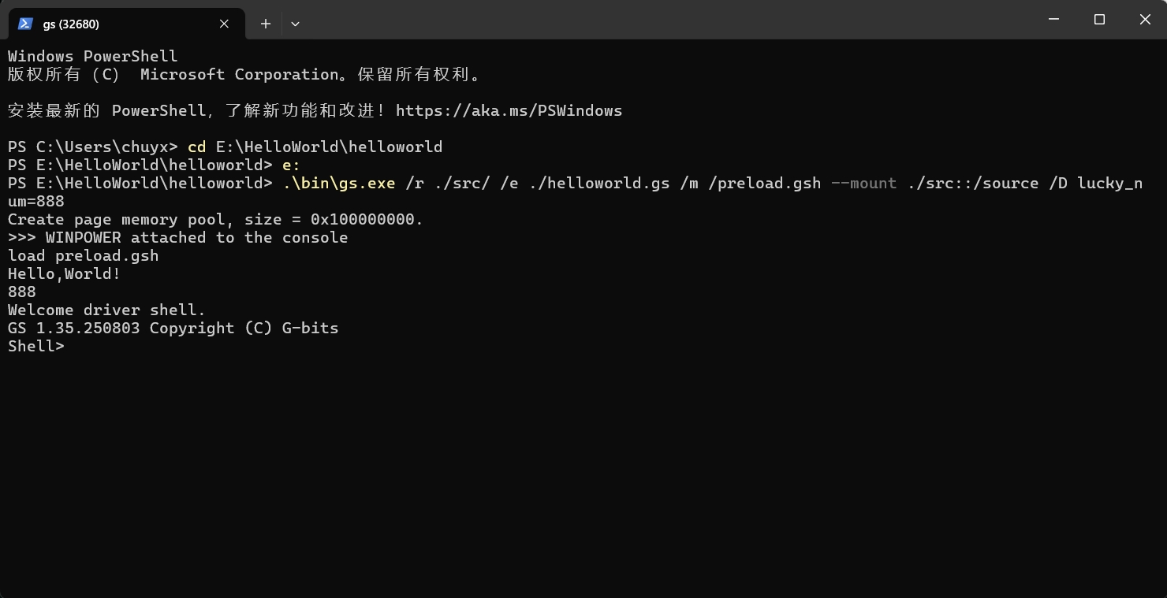Click the --mount parameter in the command
The height and width of the screenshot is (598, 1167).
(863, 183)
